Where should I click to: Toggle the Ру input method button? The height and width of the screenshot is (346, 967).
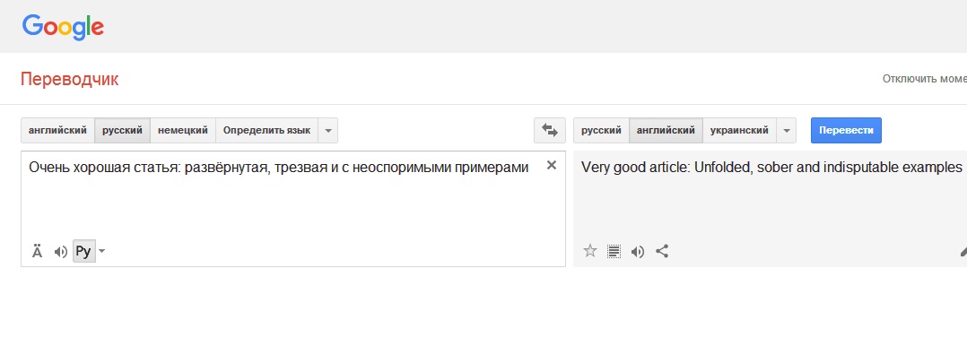coord(84,251)
